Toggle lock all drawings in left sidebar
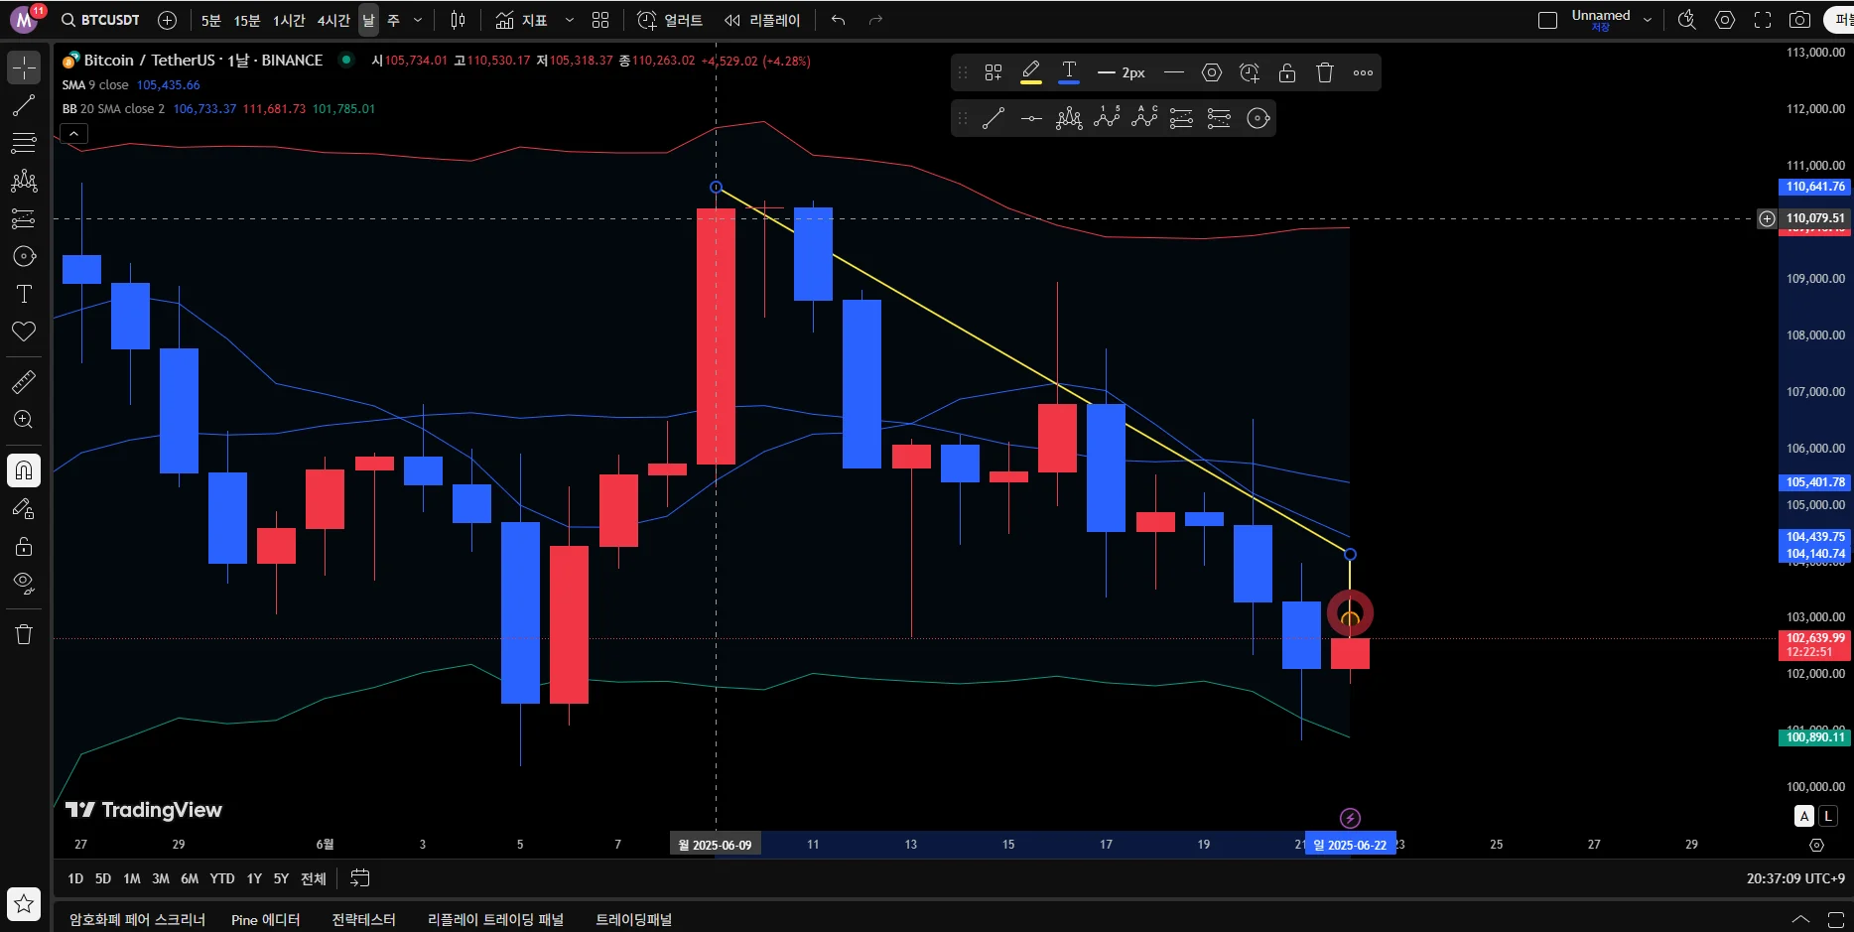The height and width of the screenshot is (932, 1854). click(24, 547)
